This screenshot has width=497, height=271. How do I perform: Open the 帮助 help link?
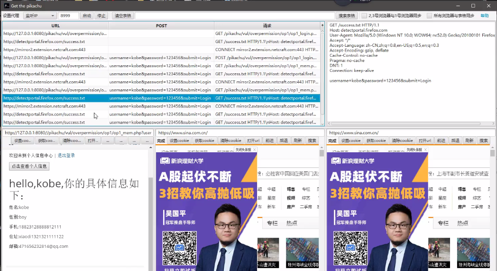tap(484, 16)
